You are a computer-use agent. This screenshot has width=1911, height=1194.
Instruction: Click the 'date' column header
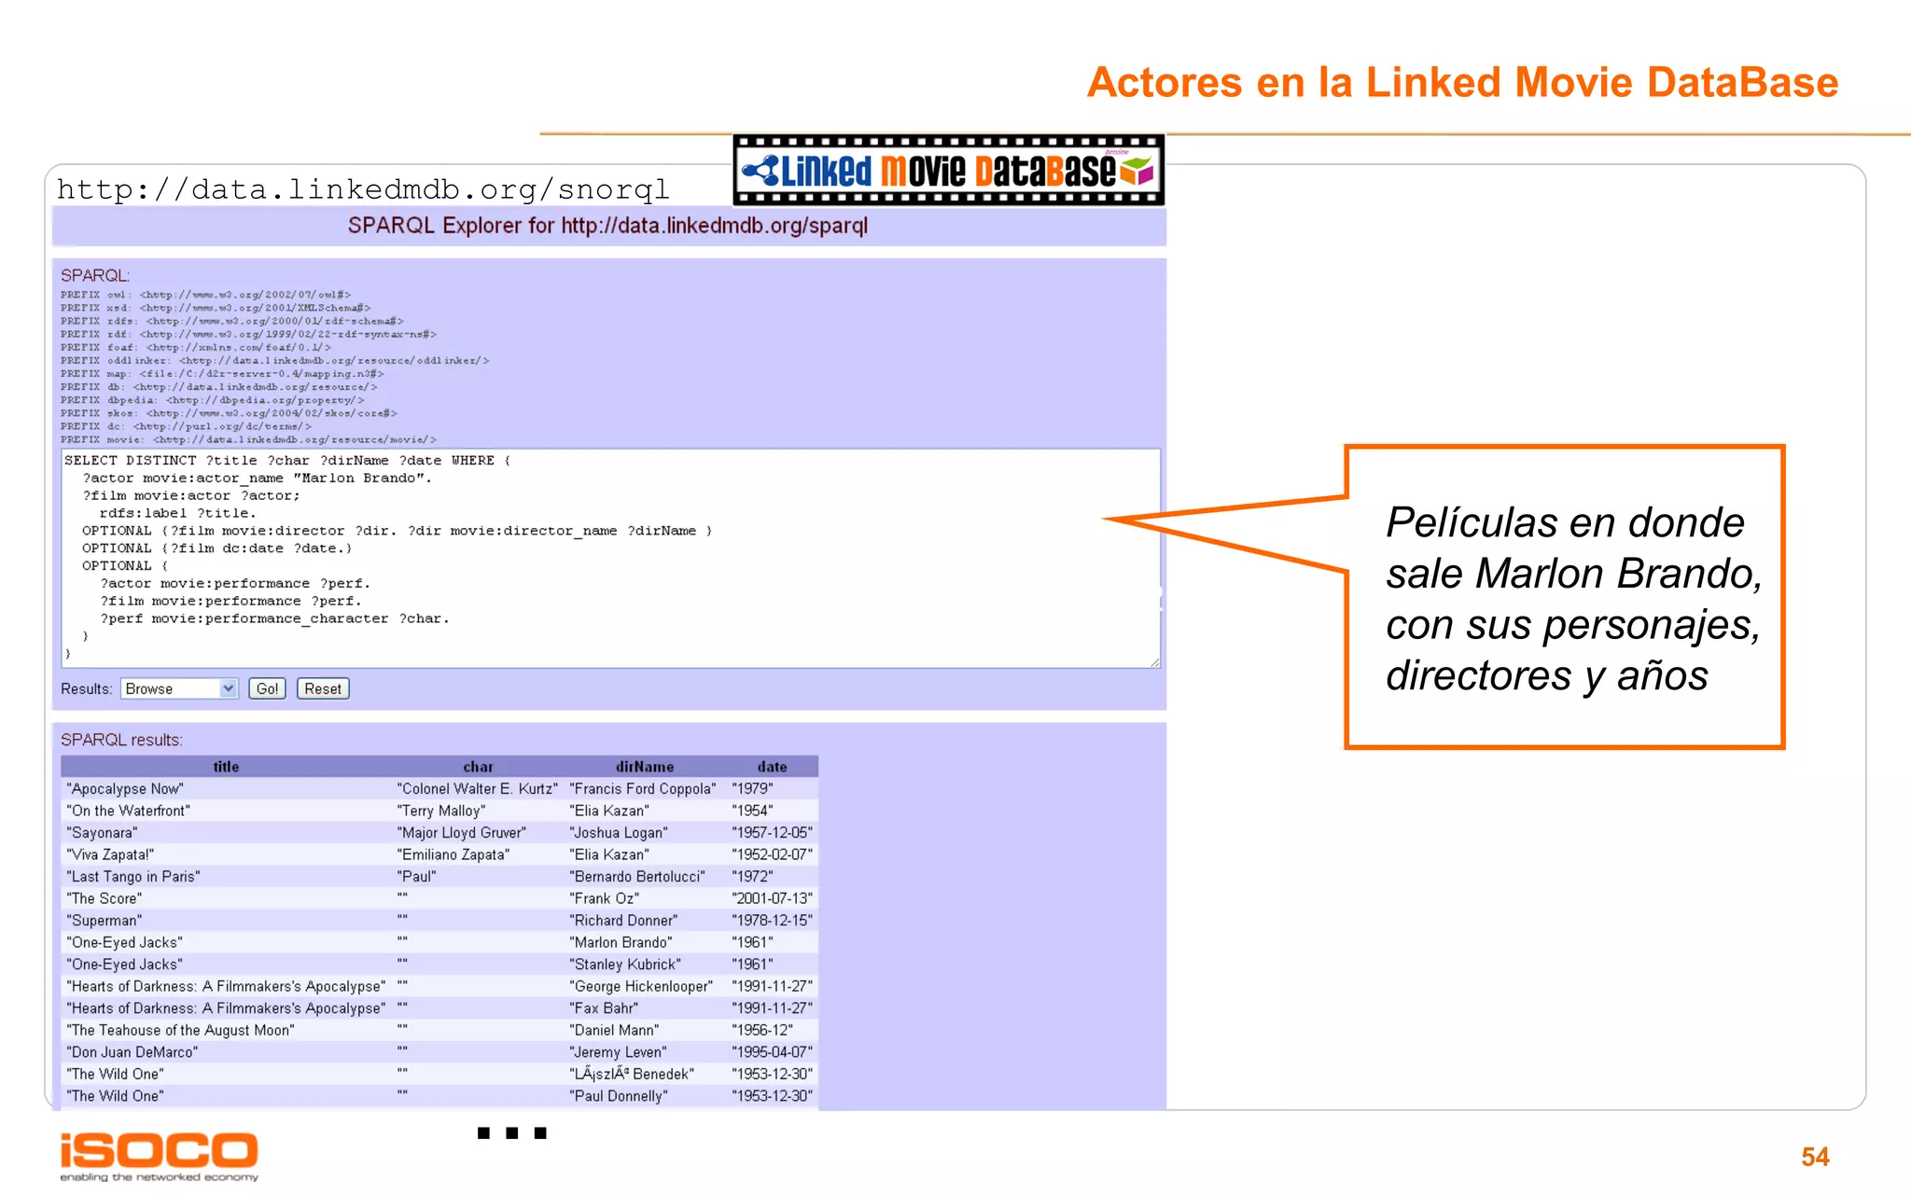(x=772, y=767)
